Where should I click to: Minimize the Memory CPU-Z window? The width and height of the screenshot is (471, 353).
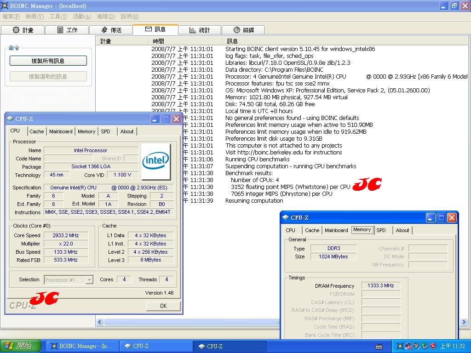click(431, 217)
